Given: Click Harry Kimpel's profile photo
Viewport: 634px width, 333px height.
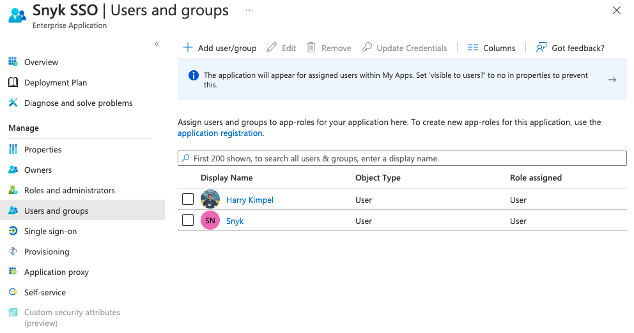Looking at the screenshot, I should pos(210,200).
